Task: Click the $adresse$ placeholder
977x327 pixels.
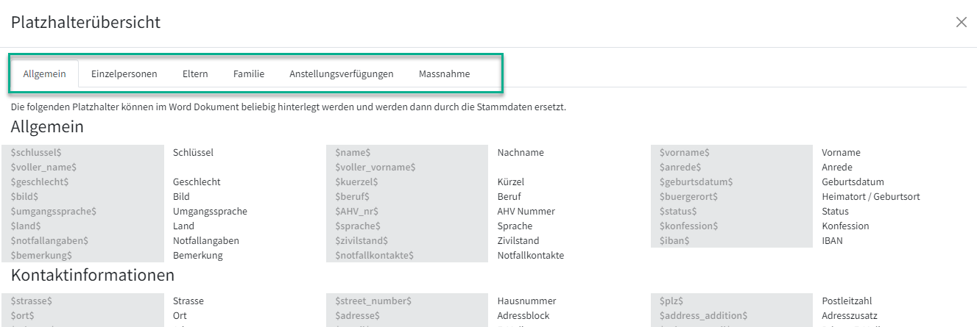Action: 357,316
